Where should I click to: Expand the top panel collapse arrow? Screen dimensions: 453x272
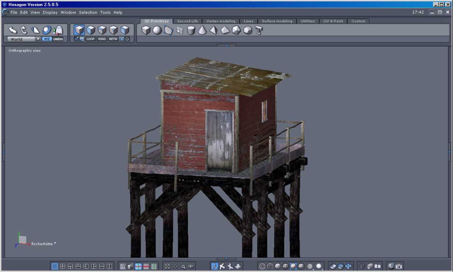226,45
